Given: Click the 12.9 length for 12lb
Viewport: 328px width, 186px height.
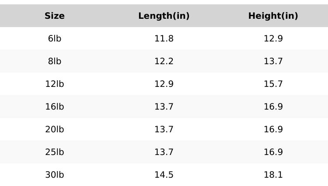Looking at the screenshot, I should [x=164, y=84].
